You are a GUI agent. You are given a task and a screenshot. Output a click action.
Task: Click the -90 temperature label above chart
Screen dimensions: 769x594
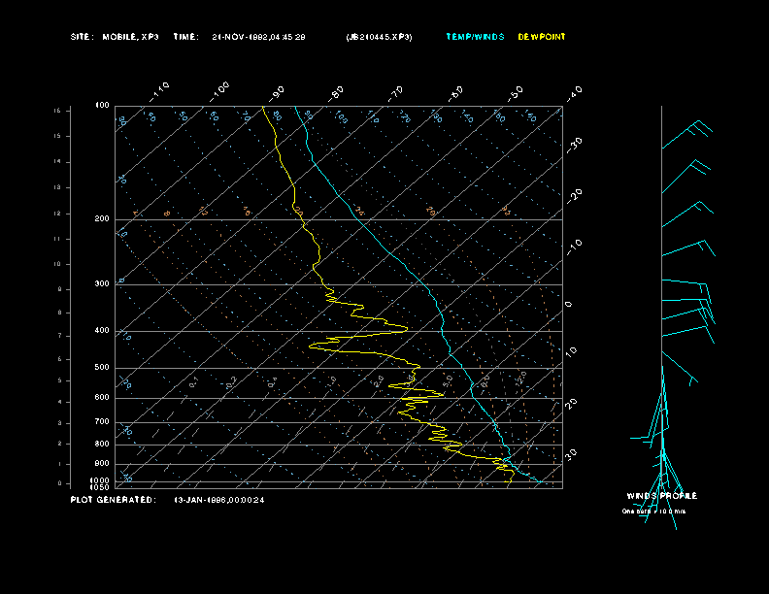point(277,93)
